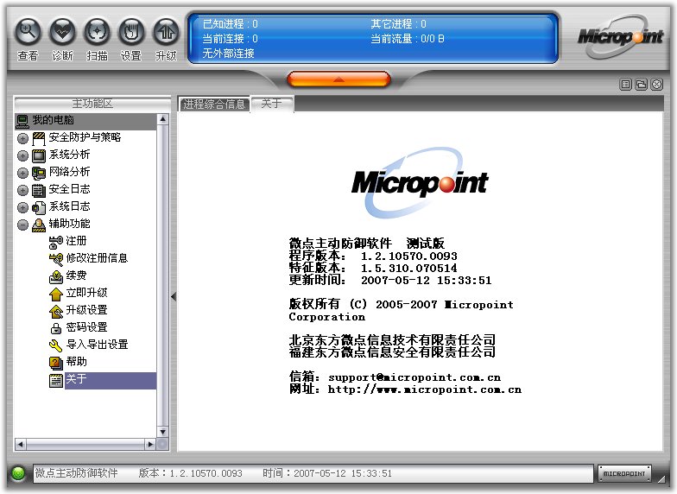Click the first small window-list button at top right

625,85
